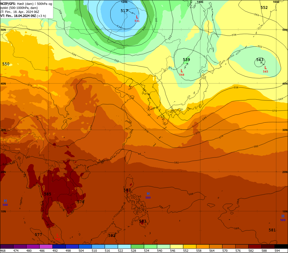The image size is (288, 253).
Task: Click the 577 value near Sumatra
Action: click(x=38, y=235)
